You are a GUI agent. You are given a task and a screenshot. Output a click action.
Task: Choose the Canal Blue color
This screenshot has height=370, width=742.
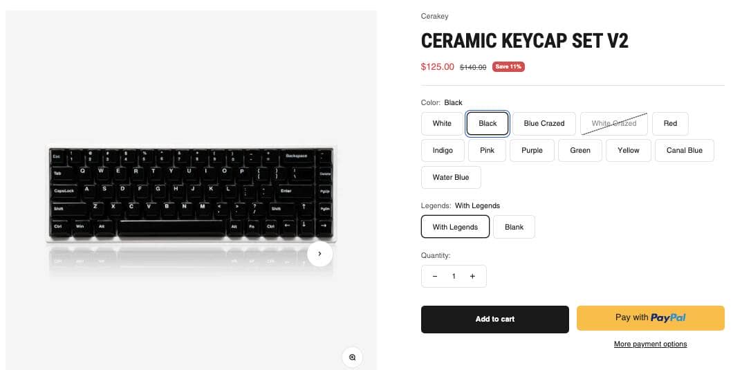684,151
